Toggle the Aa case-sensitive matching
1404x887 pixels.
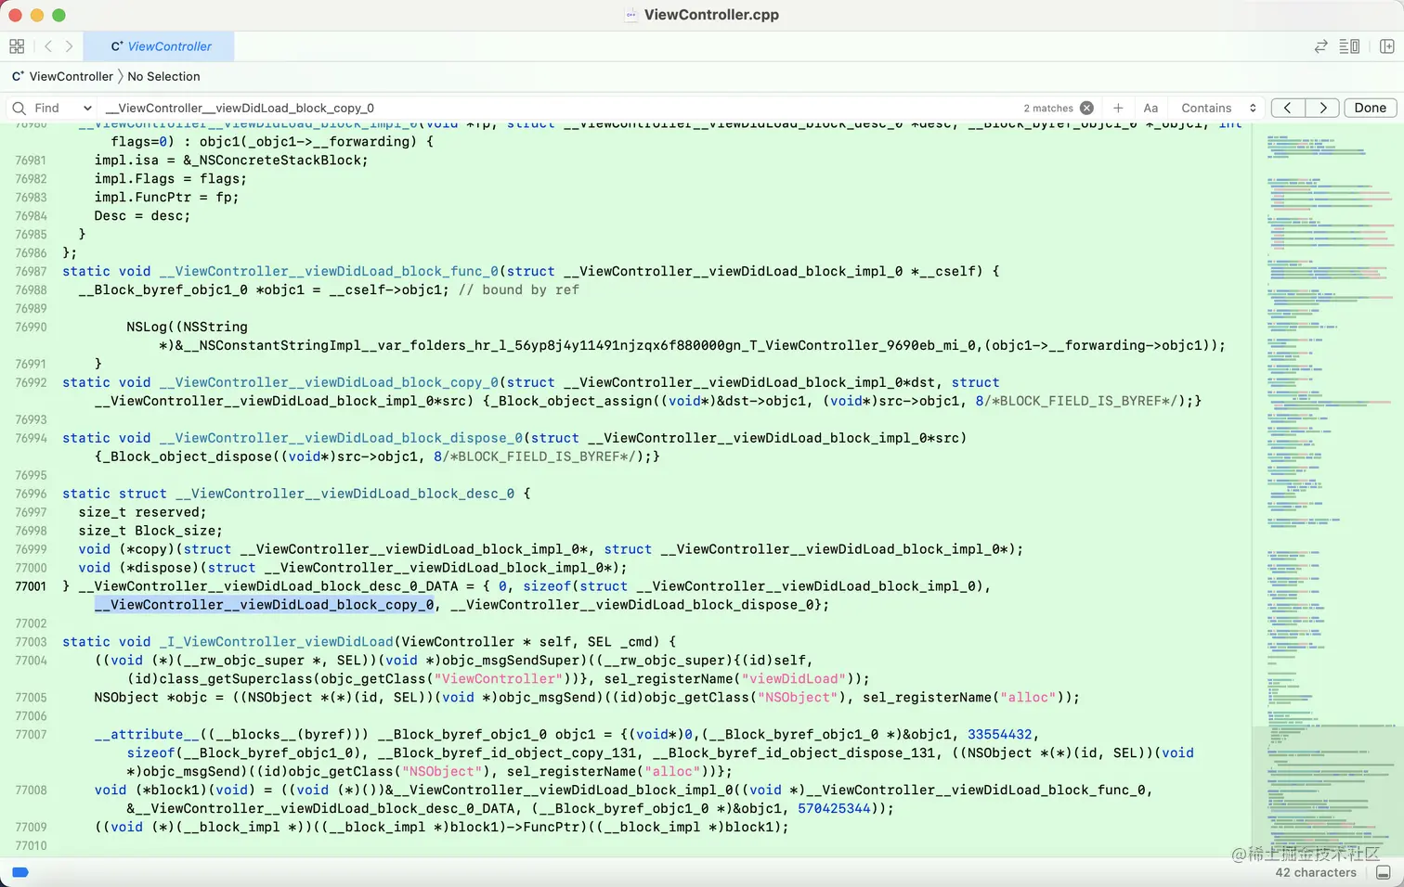1150,108
